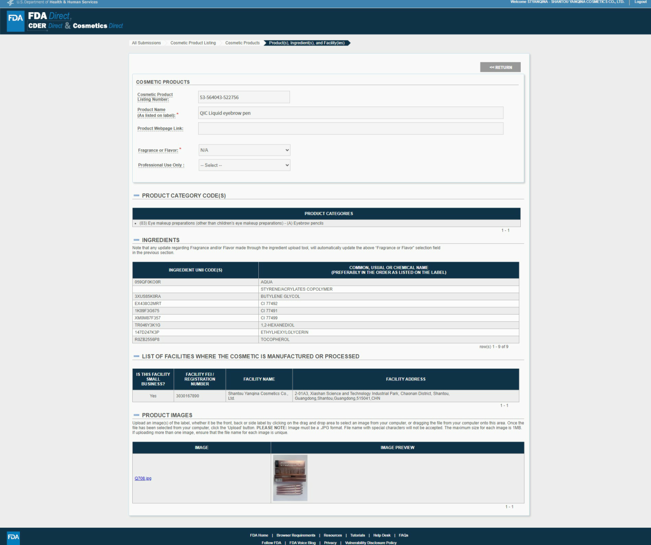Open Cosmetic Product Listing breadcrumb
Image resolution: width=651 pixels, height=545 pixels.
pyautogui.click(x=193, y=43)
